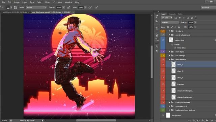This screenshot has height=122, width=216.
Task: Hide the main object group
Action: click(163, 52)
